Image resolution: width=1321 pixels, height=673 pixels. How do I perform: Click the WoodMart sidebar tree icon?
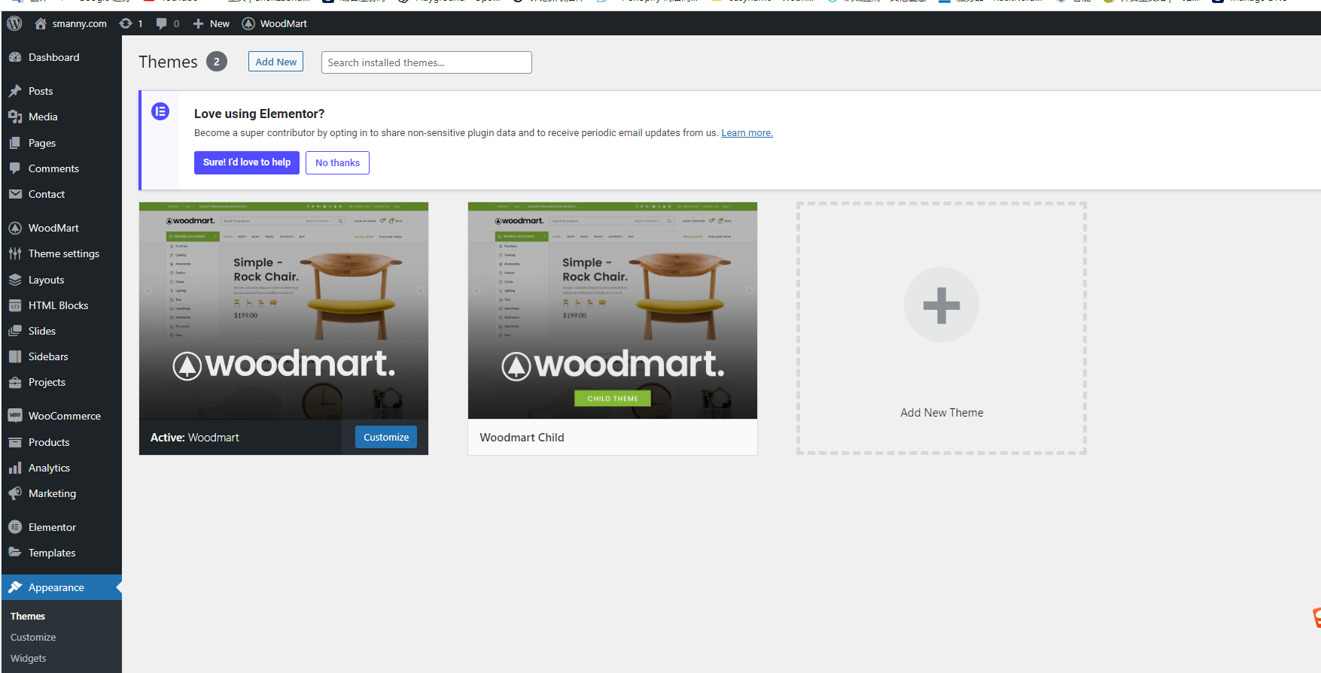pyautogui.click(x=15, y=228)
